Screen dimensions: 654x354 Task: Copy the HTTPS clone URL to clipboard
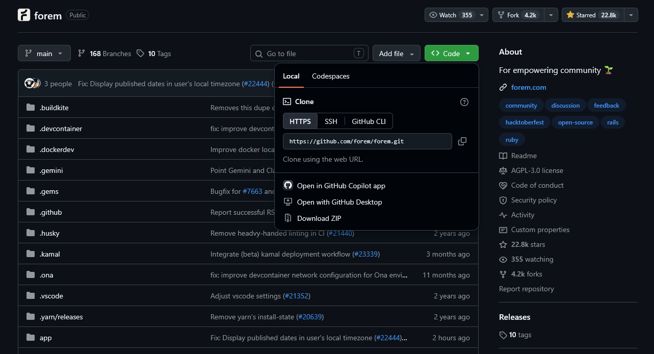click(462, 141)
